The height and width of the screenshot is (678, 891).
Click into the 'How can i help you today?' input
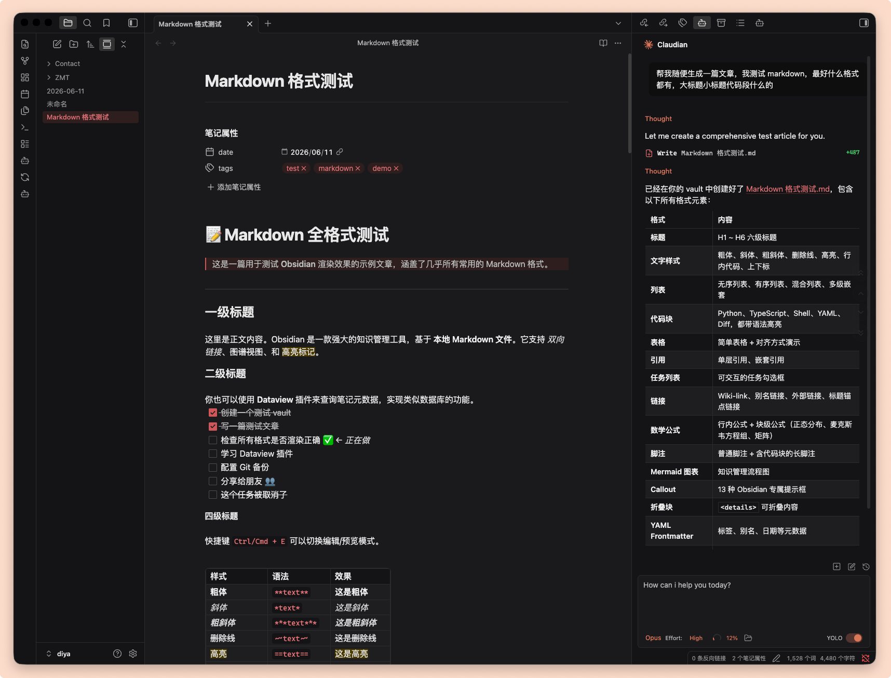pos(753,603)
